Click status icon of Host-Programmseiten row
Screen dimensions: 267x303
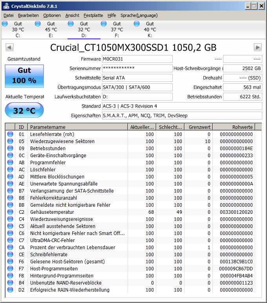tap(10, 268)
